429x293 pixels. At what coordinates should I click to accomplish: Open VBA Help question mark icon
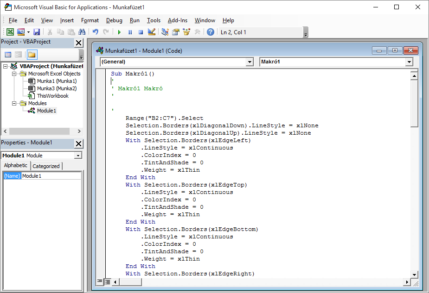pos(211,32)
